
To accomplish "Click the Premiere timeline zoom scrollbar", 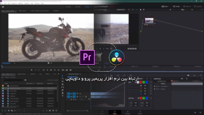I will (x=78, y=111).
